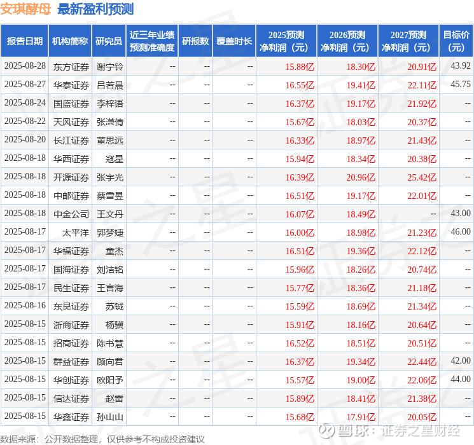Viewport: 474px width, 445px height.
Task: Click the 2026预测净利润 column header
Action: pos(347,41)
